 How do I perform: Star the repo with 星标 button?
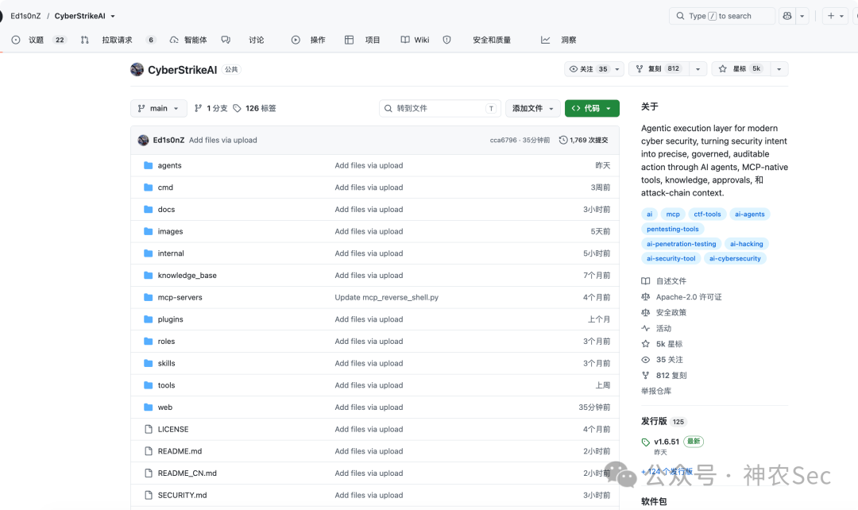[740, 69]
